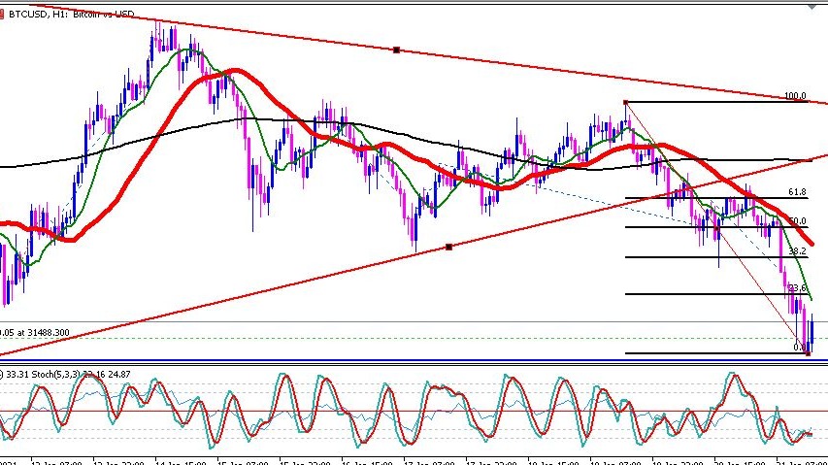Image resolution: width=828 pixels, height=465 pixels.
Task: Select the blue horizontal support line
Action: (414, 361)
